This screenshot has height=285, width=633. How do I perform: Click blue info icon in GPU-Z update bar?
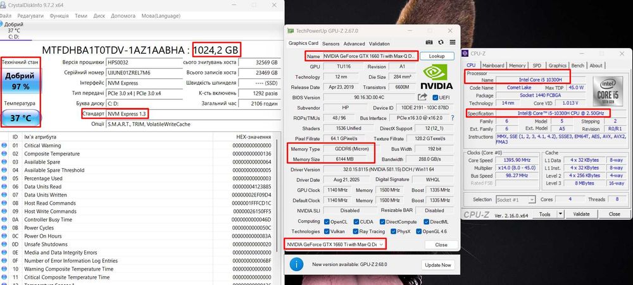297,264
